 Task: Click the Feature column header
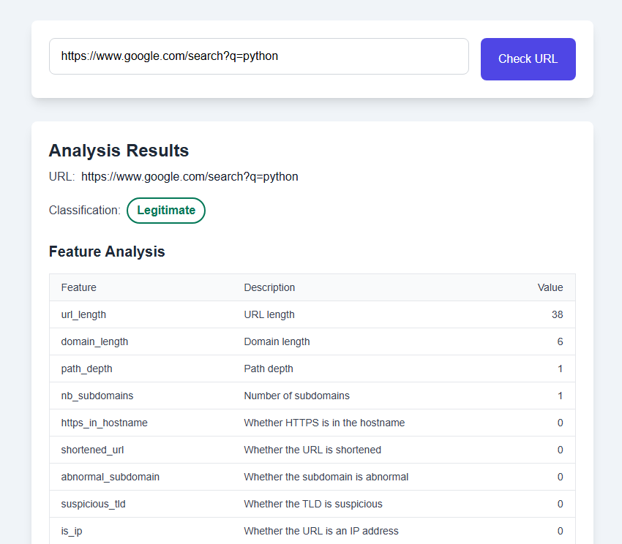[x=79, y=287]
